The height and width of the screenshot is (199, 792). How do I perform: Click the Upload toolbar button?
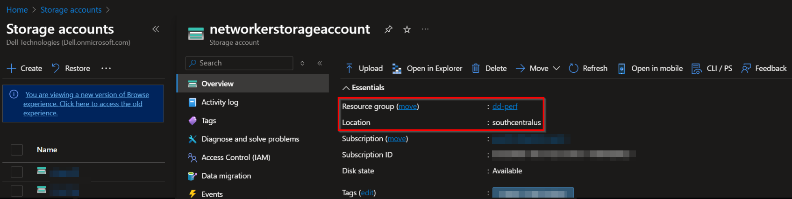pyautogui.click(x=364, y=68)
